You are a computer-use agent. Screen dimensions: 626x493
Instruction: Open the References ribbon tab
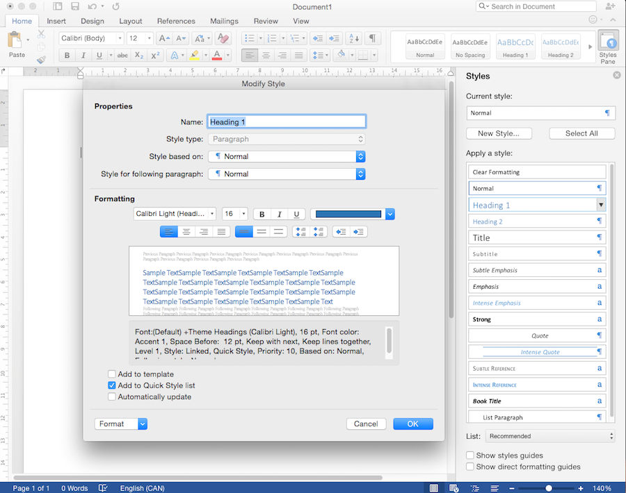[176, 21]
